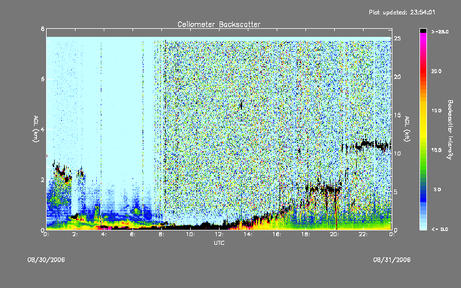
Task: Click the 15 tick on the kft axis
Action: 397,115
